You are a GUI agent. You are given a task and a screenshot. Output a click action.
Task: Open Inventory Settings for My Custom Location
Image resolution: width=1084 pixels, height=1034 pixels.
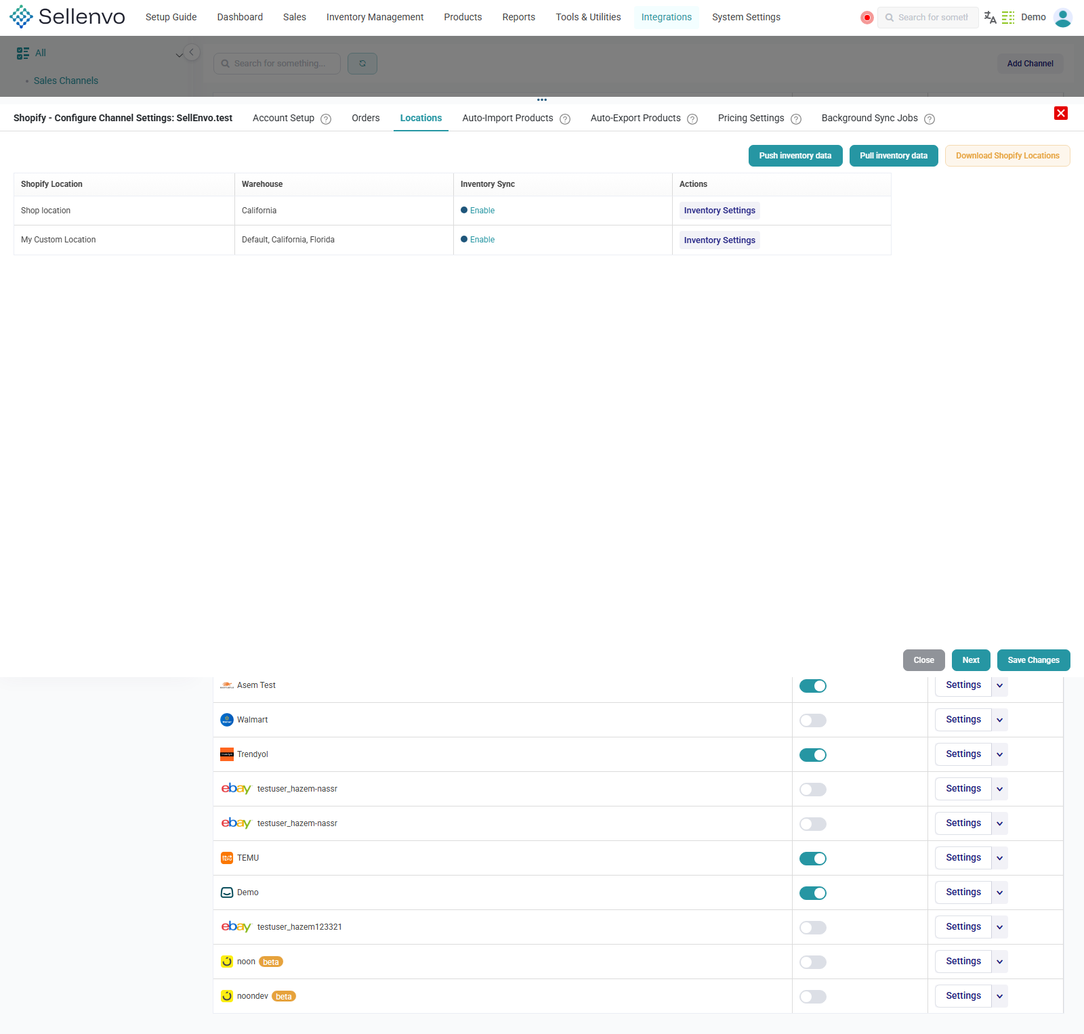coord(720,240)
